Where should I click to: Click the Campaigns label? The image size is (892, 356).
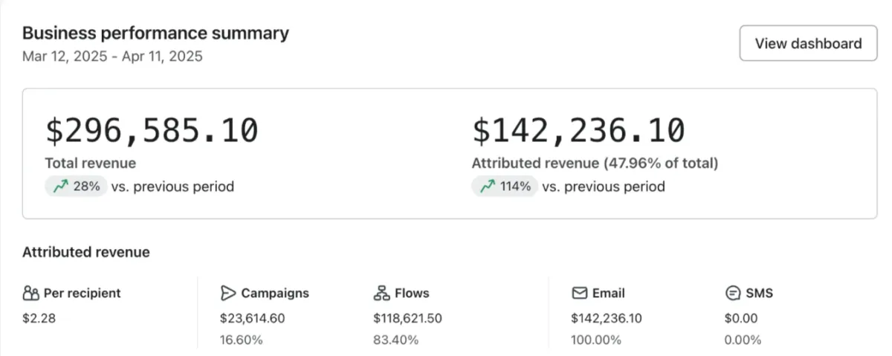click(275, 293)
